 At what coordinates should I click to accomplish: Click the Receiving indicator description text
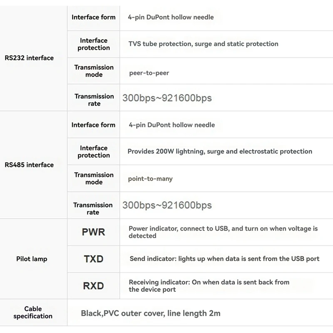pos(209,286)
